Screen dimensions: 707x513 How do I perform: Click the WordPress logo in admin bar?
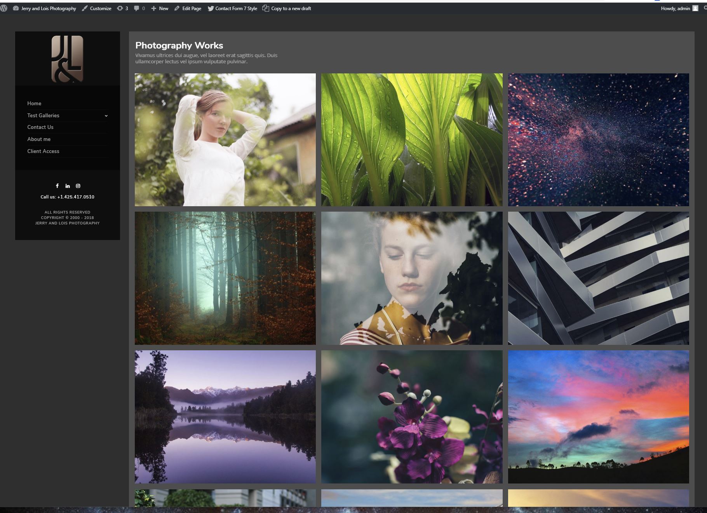tap(4, 8)
